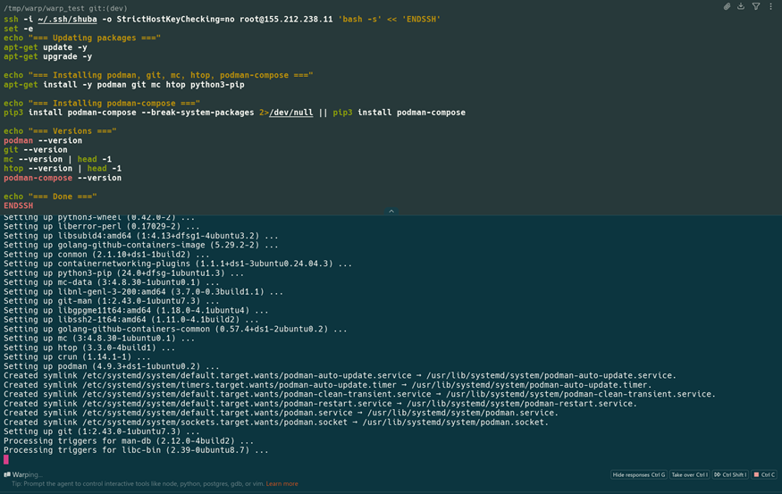Collapse the command block with the chevron

coord(391,212)
